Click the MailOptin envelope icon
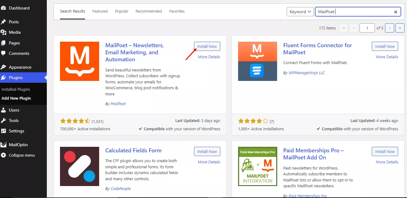407x198 pixels. pos(4,145)
